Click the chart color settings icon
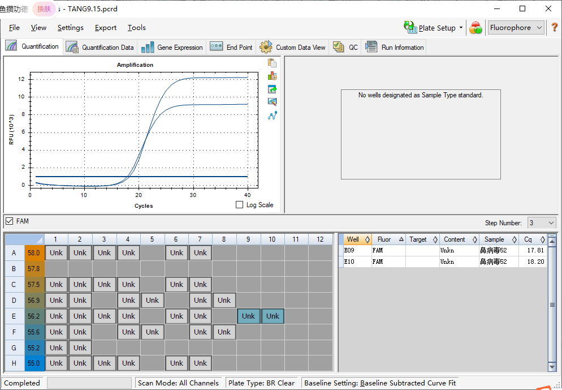562x390 pixels. (x=272, y=76)
